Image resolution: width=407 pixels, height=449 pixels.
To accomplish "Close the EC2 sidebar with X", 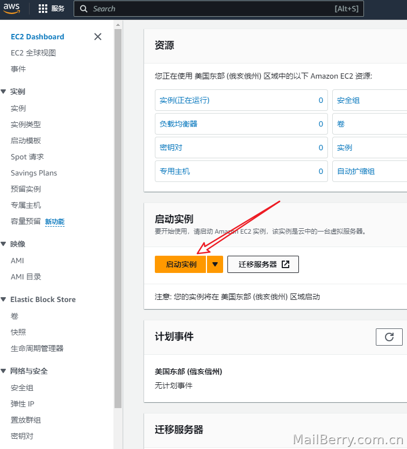I will 98,37.
